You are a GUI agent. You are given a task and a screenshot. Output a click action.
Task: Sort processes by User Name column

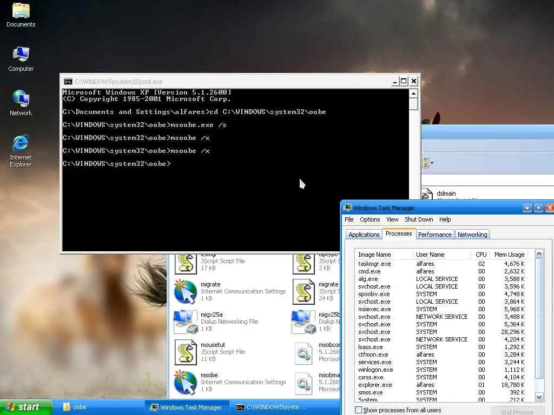click(x=441, y=255)
